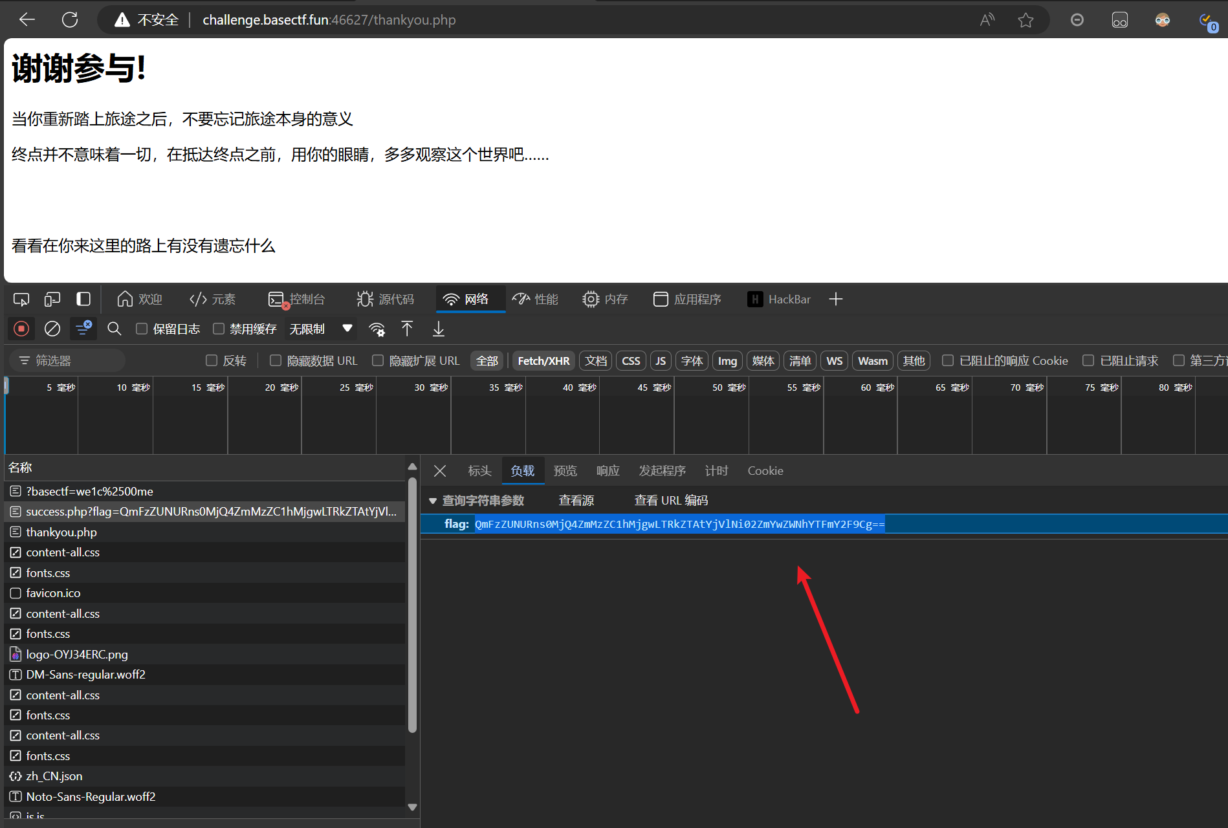Open the 欢迎 DevTools tab
This screenshot has height=828, width=1228.
click(x=140, y=300)
